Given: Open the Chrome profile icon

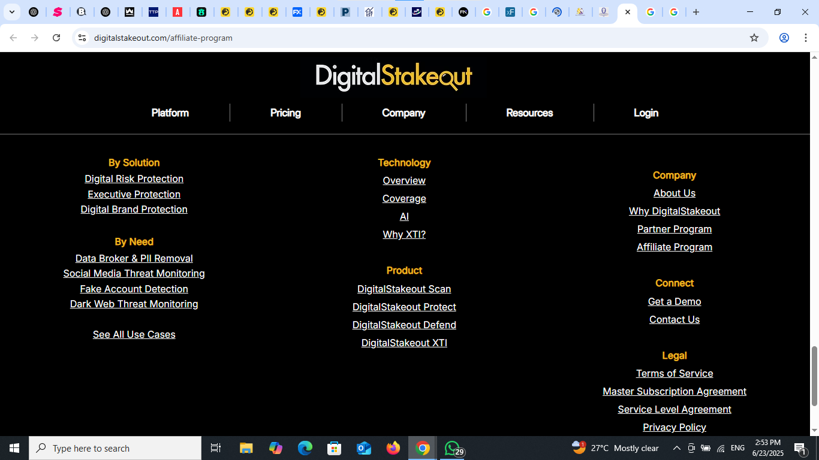Looking at the screenshot, I should [x=784, y=38].
